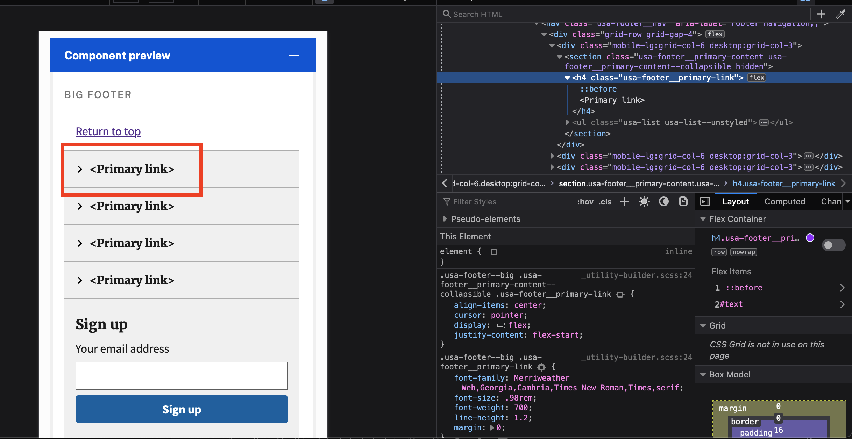Toggle pseudo-class panel with :hov button
852x439 pixels.
pos(585,202)
